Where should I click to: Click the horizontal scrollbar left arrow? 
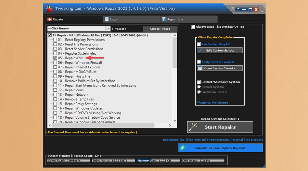tap(50, 125)
